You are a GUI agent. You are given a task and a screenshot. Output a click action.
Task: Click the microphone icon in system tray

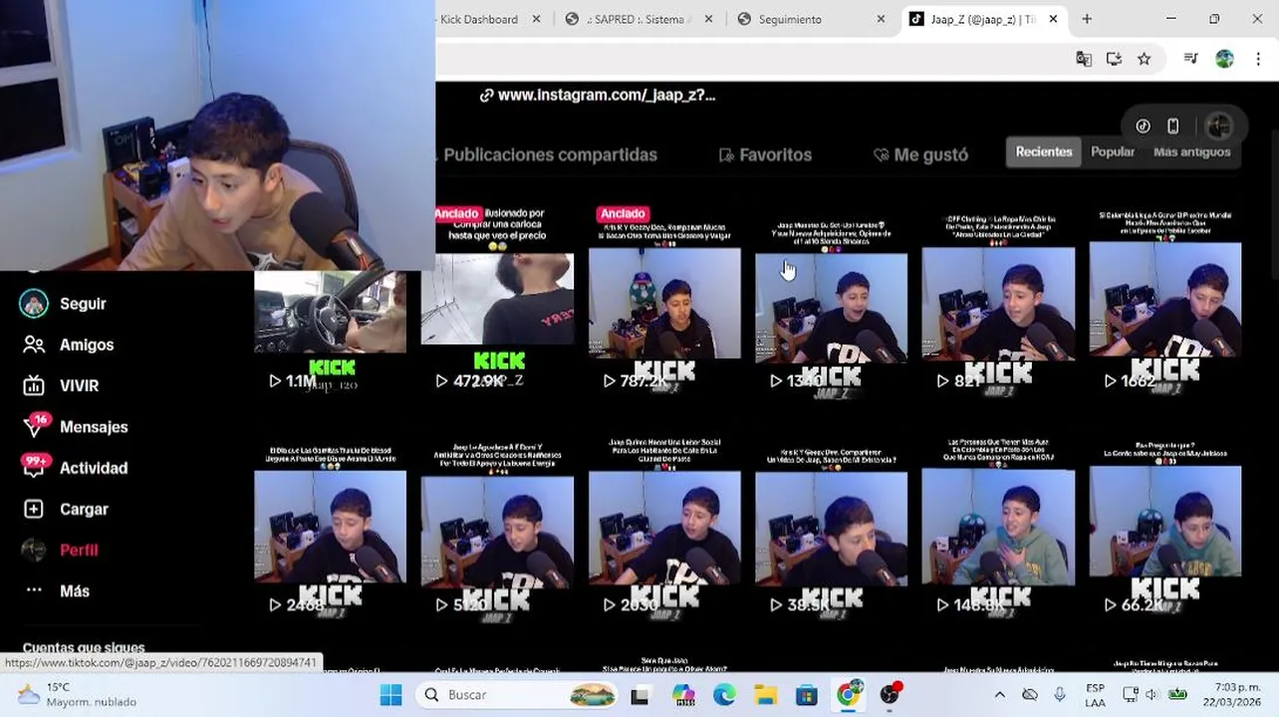pos(1060,695)
